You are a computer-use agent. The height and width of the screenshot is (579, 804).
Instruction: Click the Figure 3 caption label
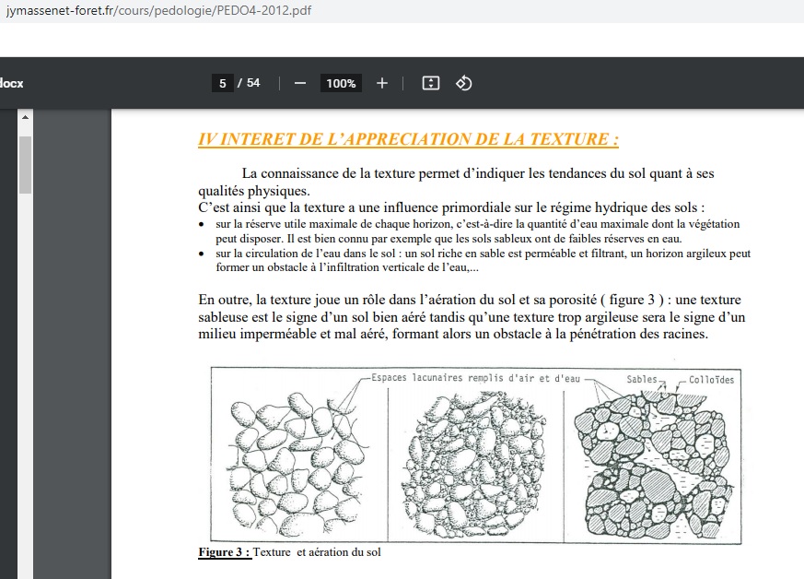[x=225, y=552]
